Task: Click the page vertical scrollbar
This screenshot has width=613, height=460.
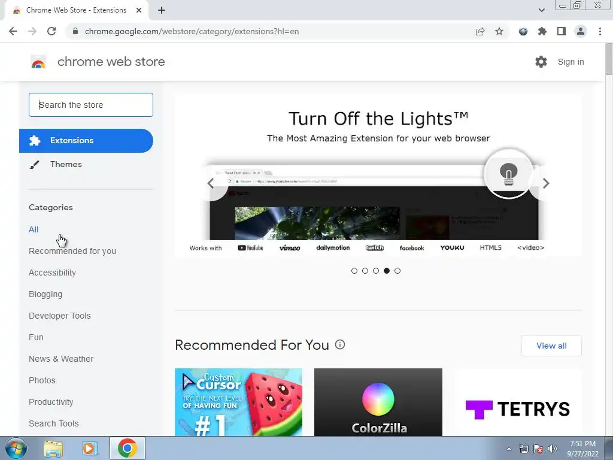Action: click(x=609, y=59)
